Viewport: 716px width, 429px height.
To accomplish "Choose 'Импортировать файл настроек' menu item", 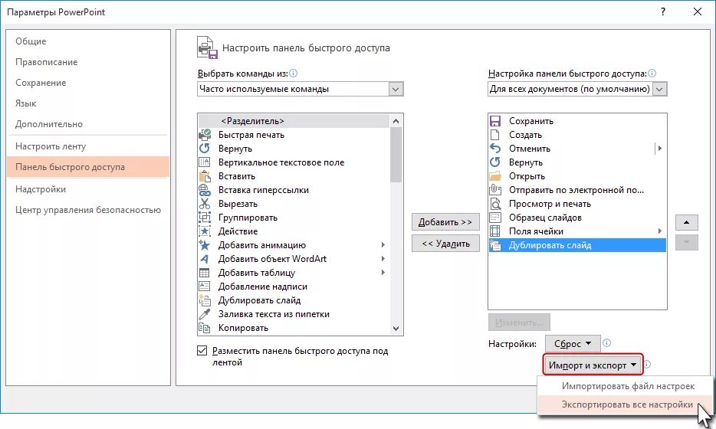I will 625,386.
